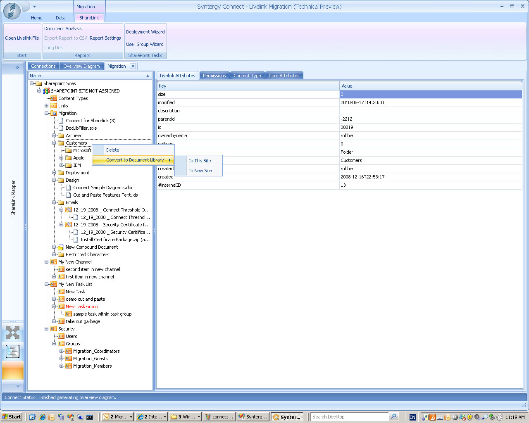This screenshot has width=529, height=423.
Task: Select In This Site submenu option
Action: [x=200, y=161]
